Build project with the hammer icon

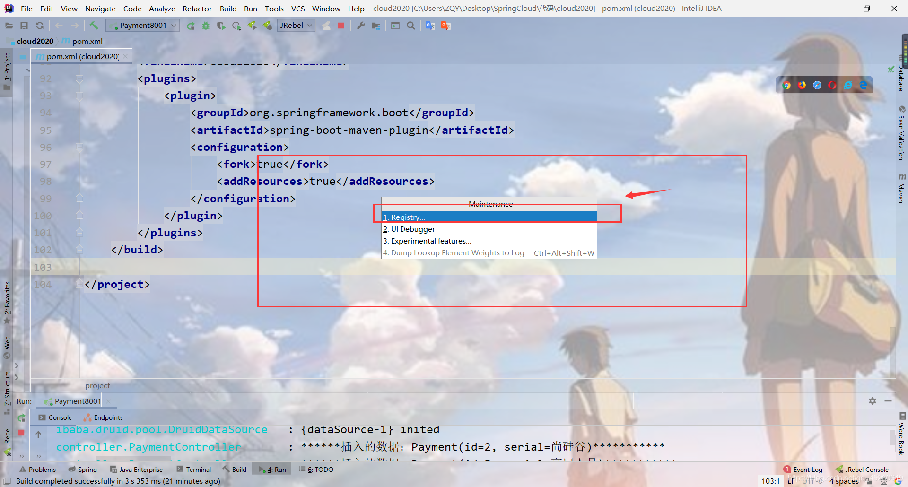tap(94, 26)
